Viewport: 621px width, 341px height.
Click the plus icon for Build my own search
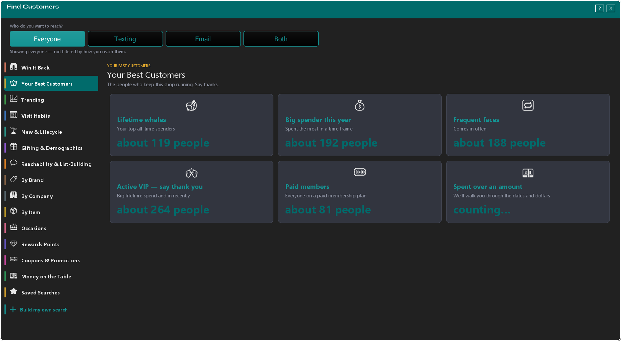pyautogui.click(x=13, y=310)
